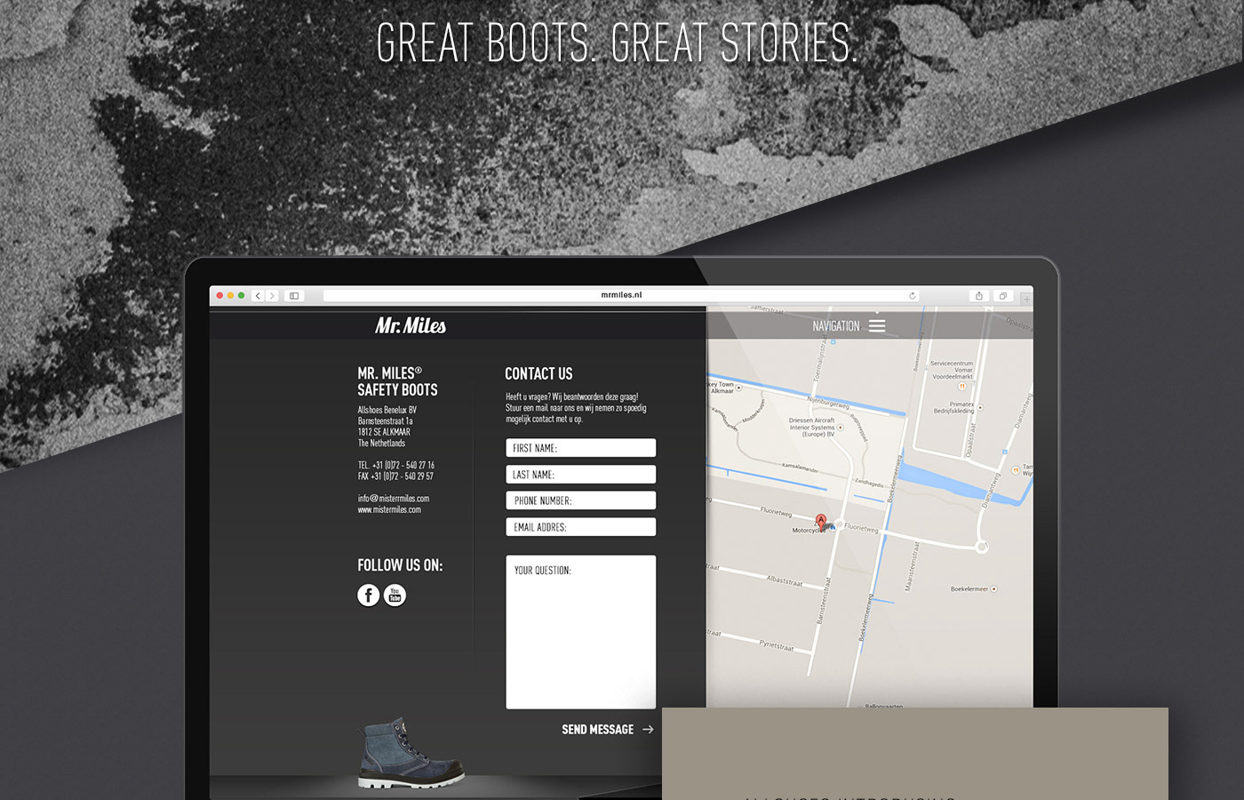1244x800 pixels.
Task: Click the Fluorietweg street label right of marker
Action: point(861,528)
